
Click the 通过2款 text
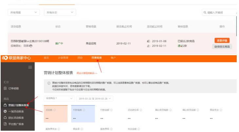pos(182,46)
